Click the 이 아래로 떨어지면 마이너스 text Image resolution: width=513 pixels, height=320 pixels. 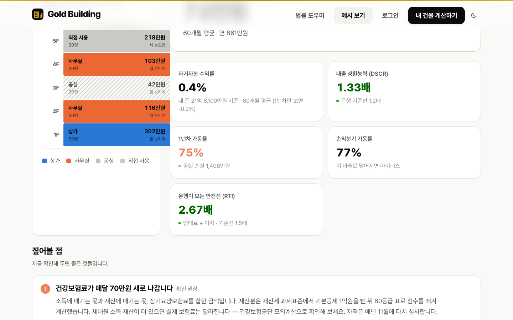click(x=368, y=166)
